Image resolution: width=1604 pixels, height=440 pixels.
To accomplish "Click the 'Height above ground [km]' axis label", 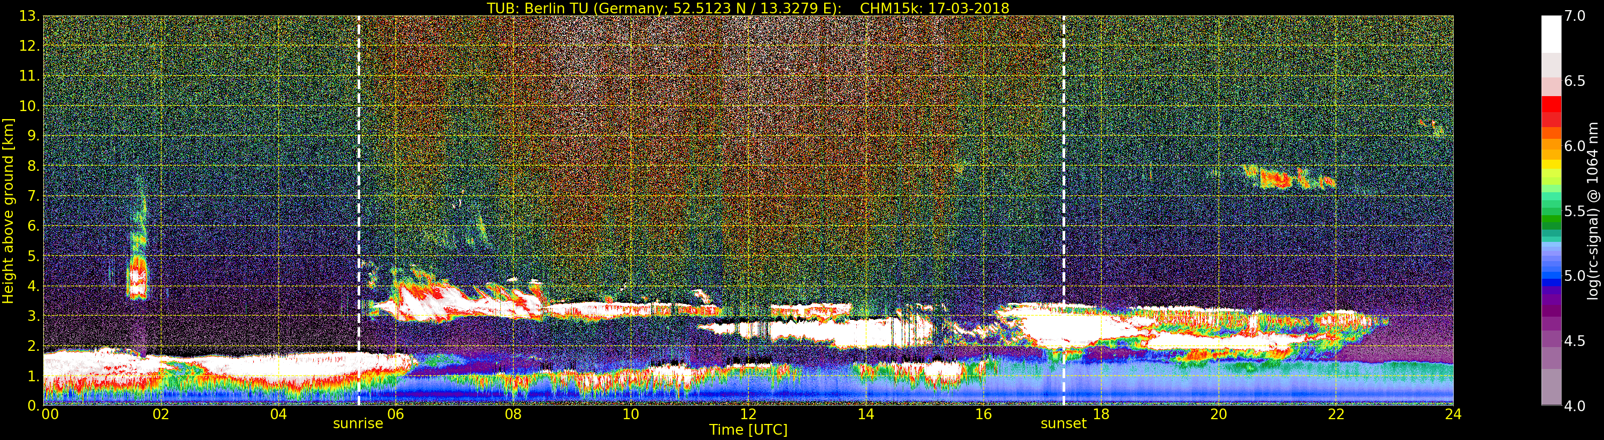I will coord(8,210).
